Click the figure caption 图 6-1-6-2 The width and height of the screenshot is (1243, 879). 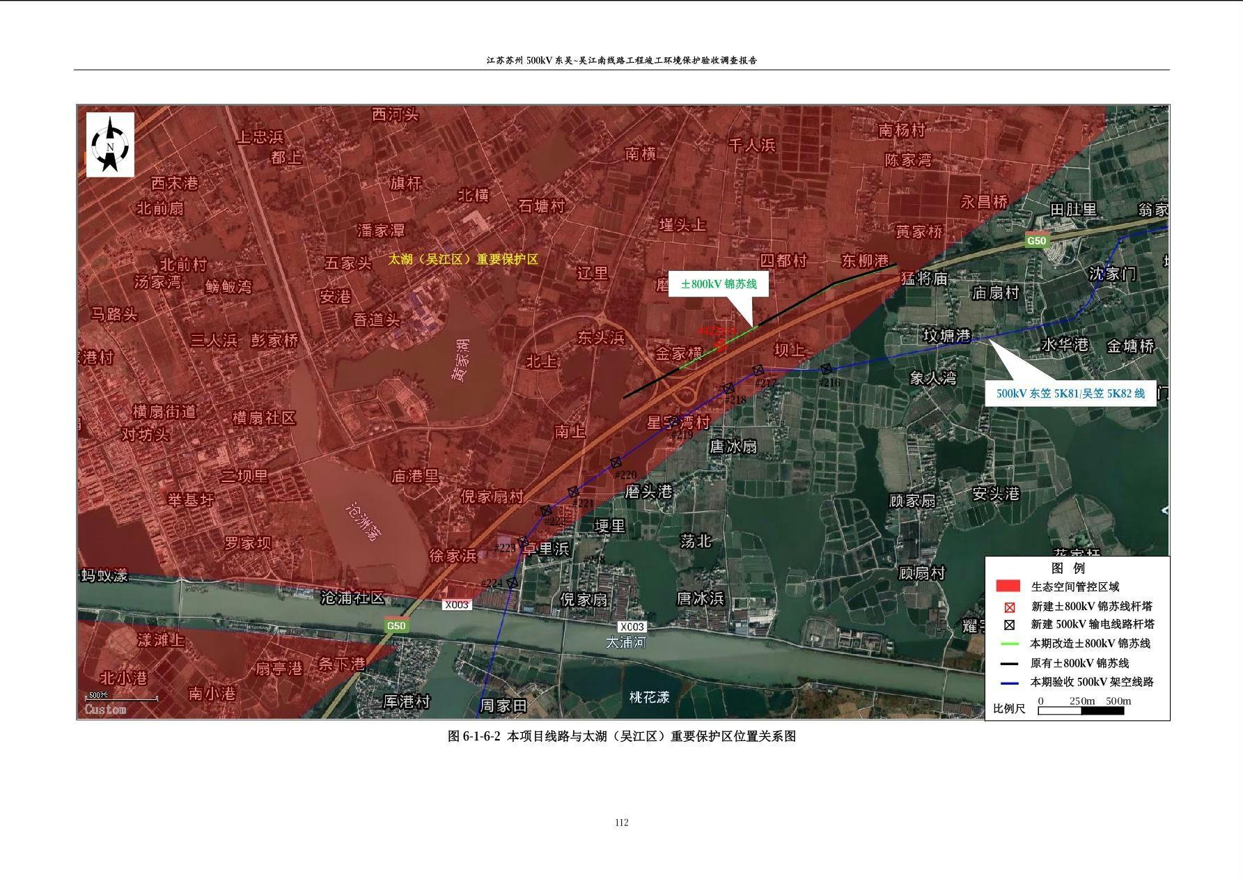click(621, 736)
